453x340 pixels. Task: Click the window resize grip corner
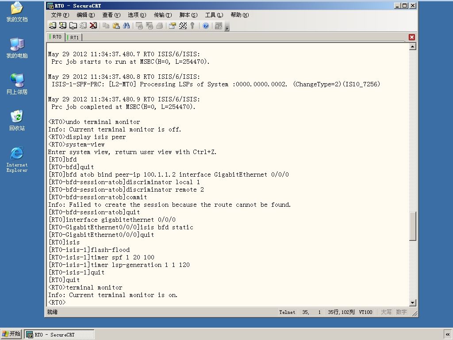pos(415,314)
